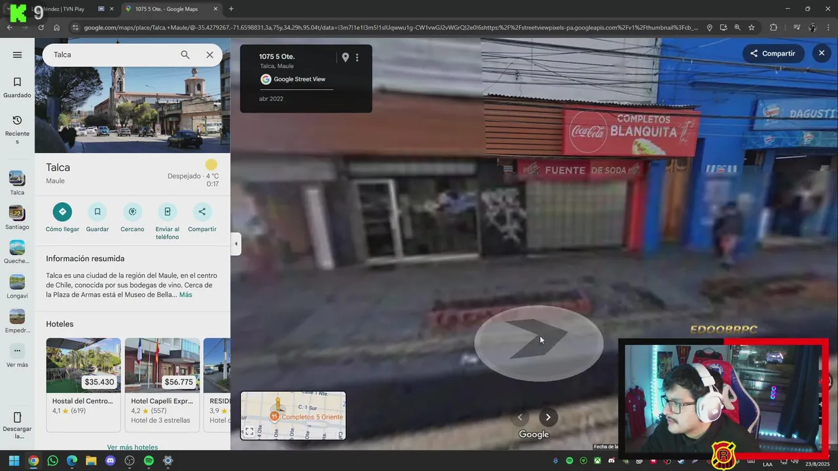Reload the page in Chrome
The height and width of the screenshot is (471, 838).
click(x=41, y=27)
